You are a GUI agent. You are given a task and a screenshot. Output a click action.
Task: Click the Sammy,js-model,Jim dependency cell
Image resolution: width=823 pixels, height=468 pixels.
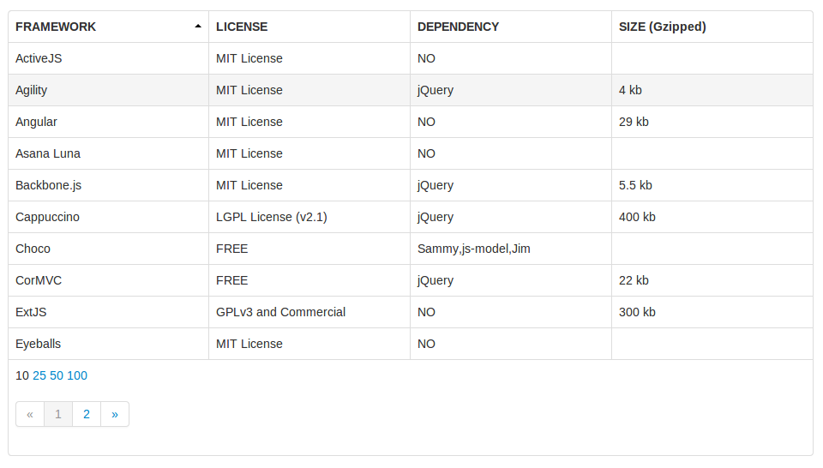[511, 249]
